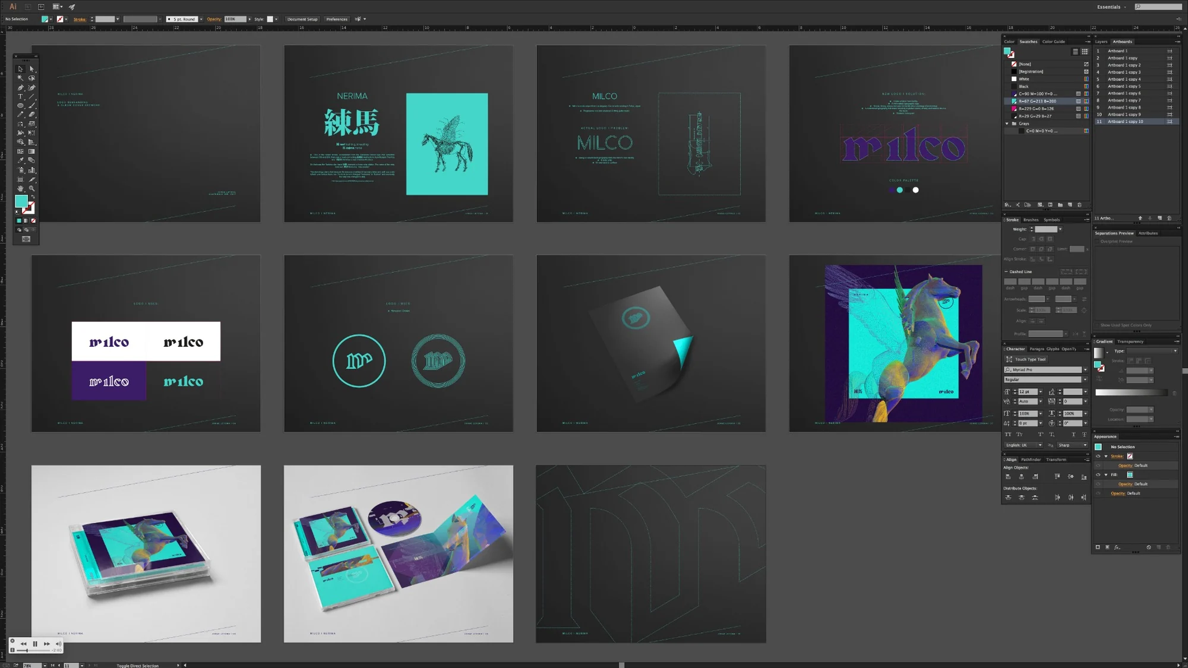Open the Sharp anti-aliasing dropdown
The height and width of the screenshot is (668, 1188).
pos(1072,445)
